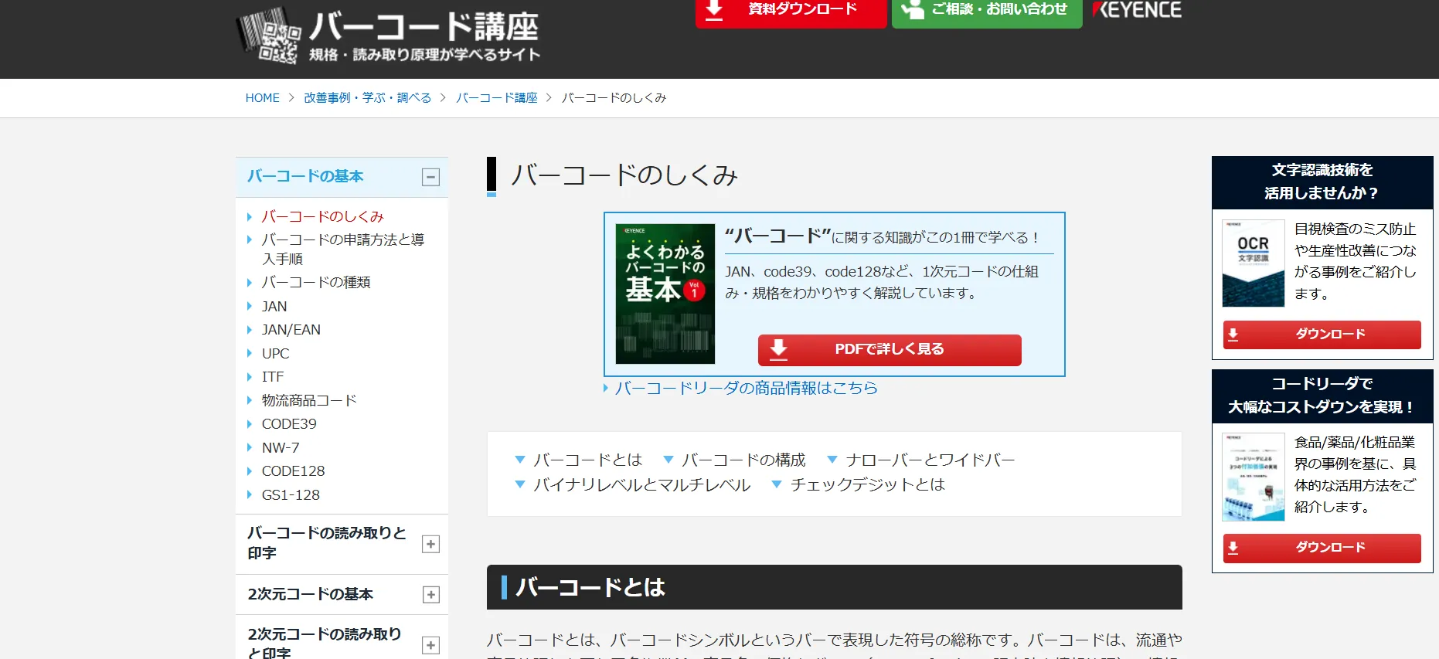Expand バーコードの読み取りと印字 plus icon
The width and height of the screenshot is (1439, 659).
(430, 544)
